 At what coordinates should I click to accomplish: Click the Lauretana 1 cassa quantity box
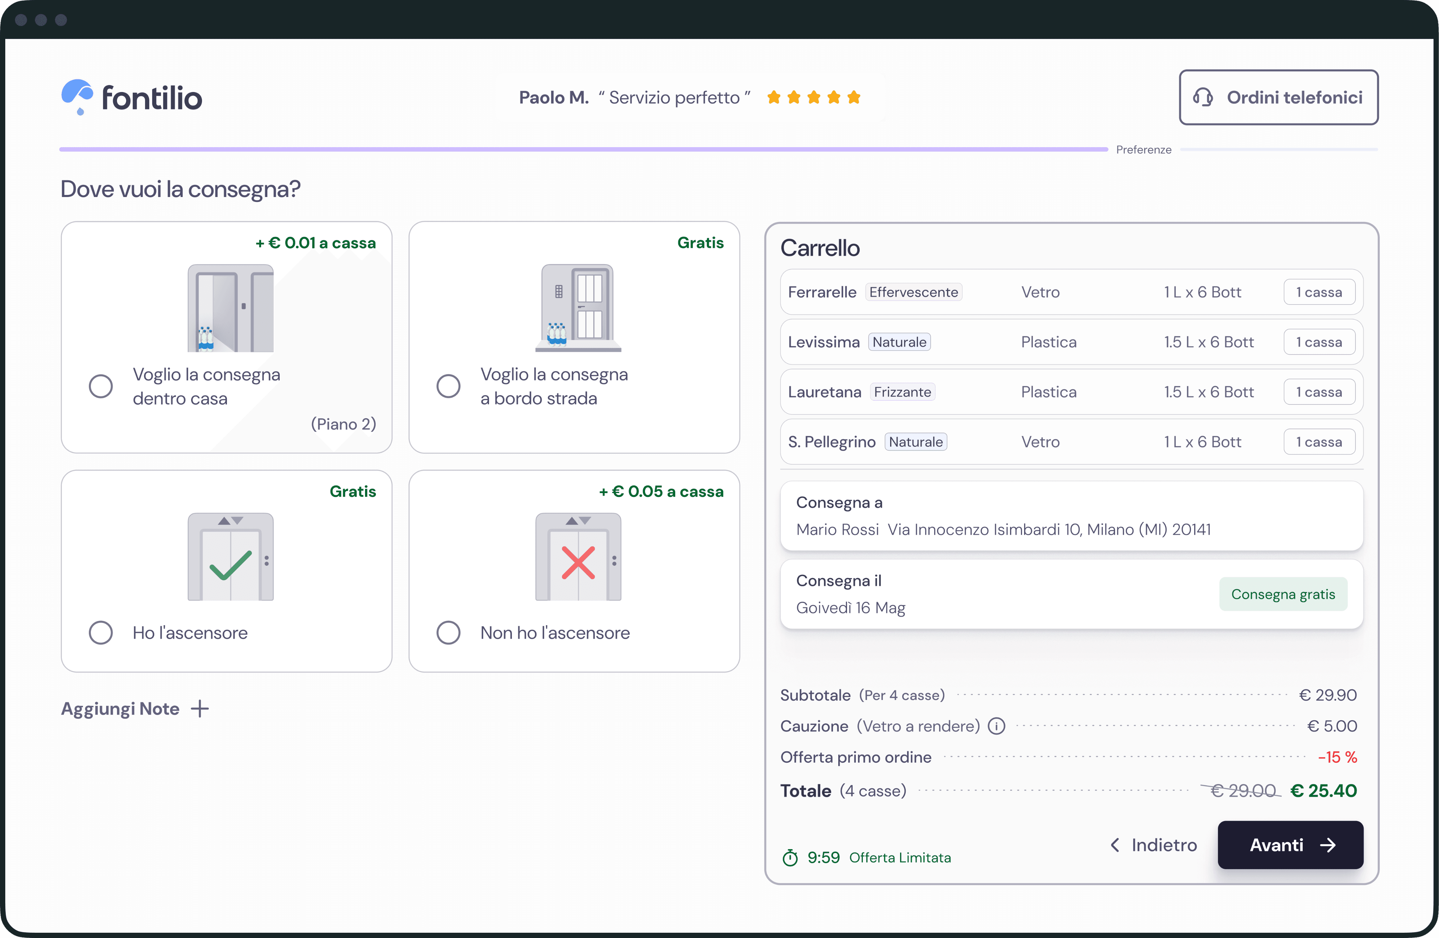(1319, 392)
